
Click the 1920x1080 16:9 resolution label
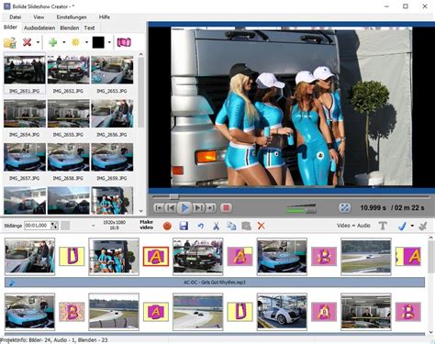[114, 225]
